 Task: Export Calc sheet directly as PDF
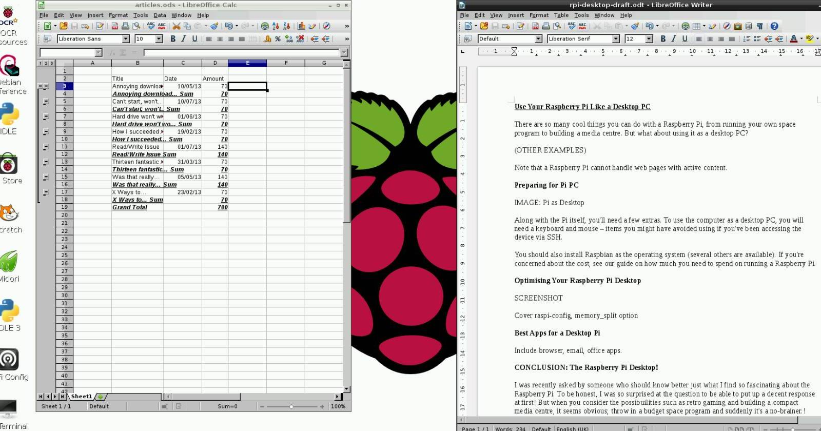114,26
